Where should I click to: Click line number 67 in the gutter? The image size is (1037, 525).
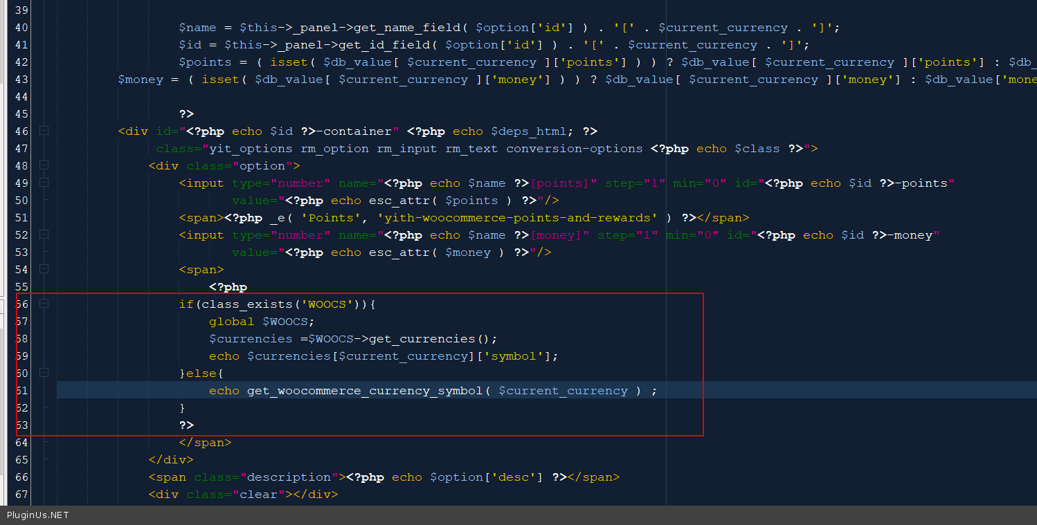click(x=21, y=495)
